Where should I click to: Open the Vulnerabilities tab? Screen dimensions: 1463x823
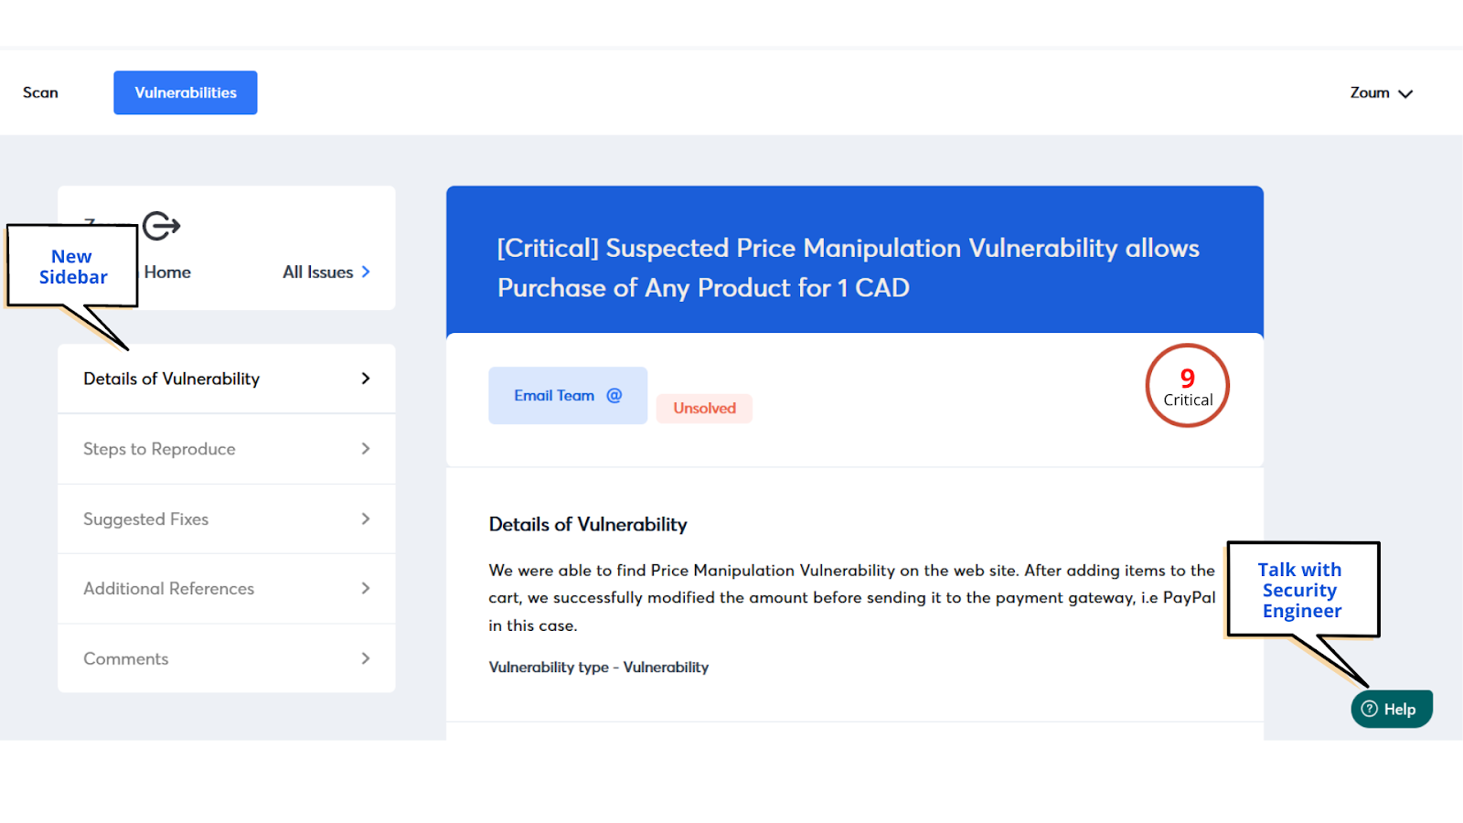click(186, 92)
